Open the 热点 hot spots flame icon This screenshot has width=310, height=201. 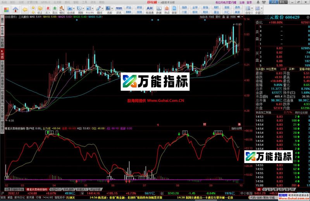(167, 10)
